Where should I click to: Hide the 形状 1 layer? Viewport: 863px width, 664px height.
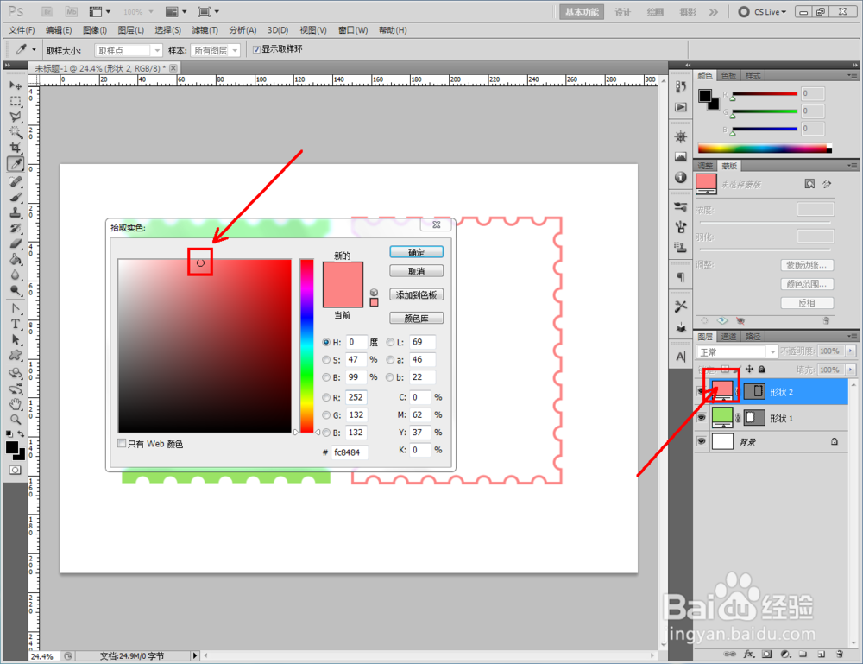coord(701,418)
